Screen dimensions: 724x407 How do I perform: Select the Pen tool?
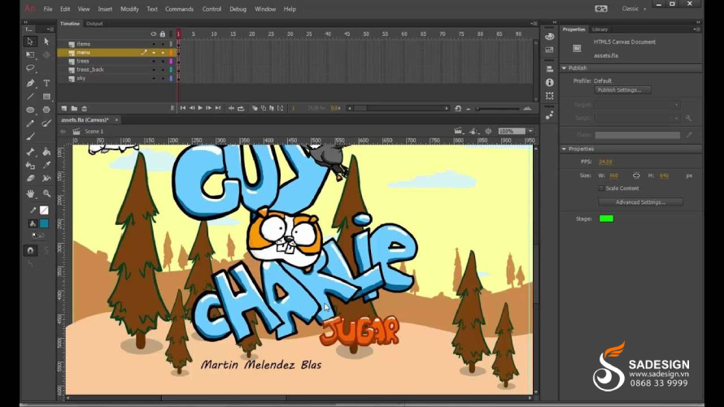30,84
